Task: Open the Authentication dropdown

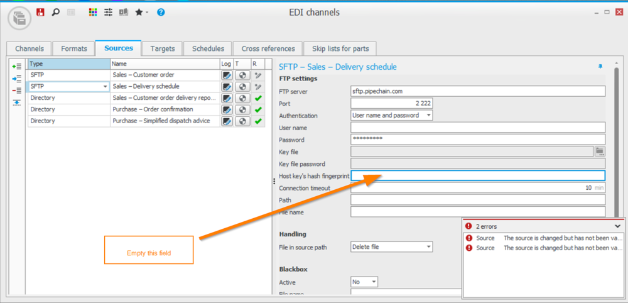Action: click(x=428, y=116)
